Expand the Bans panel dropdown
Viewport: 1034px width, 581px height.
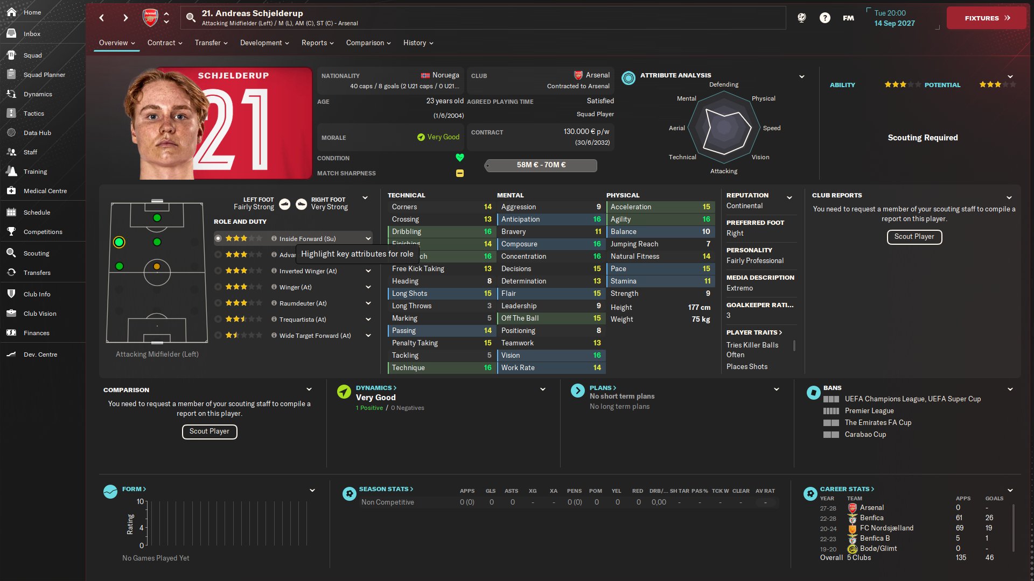click(1010, 389)
